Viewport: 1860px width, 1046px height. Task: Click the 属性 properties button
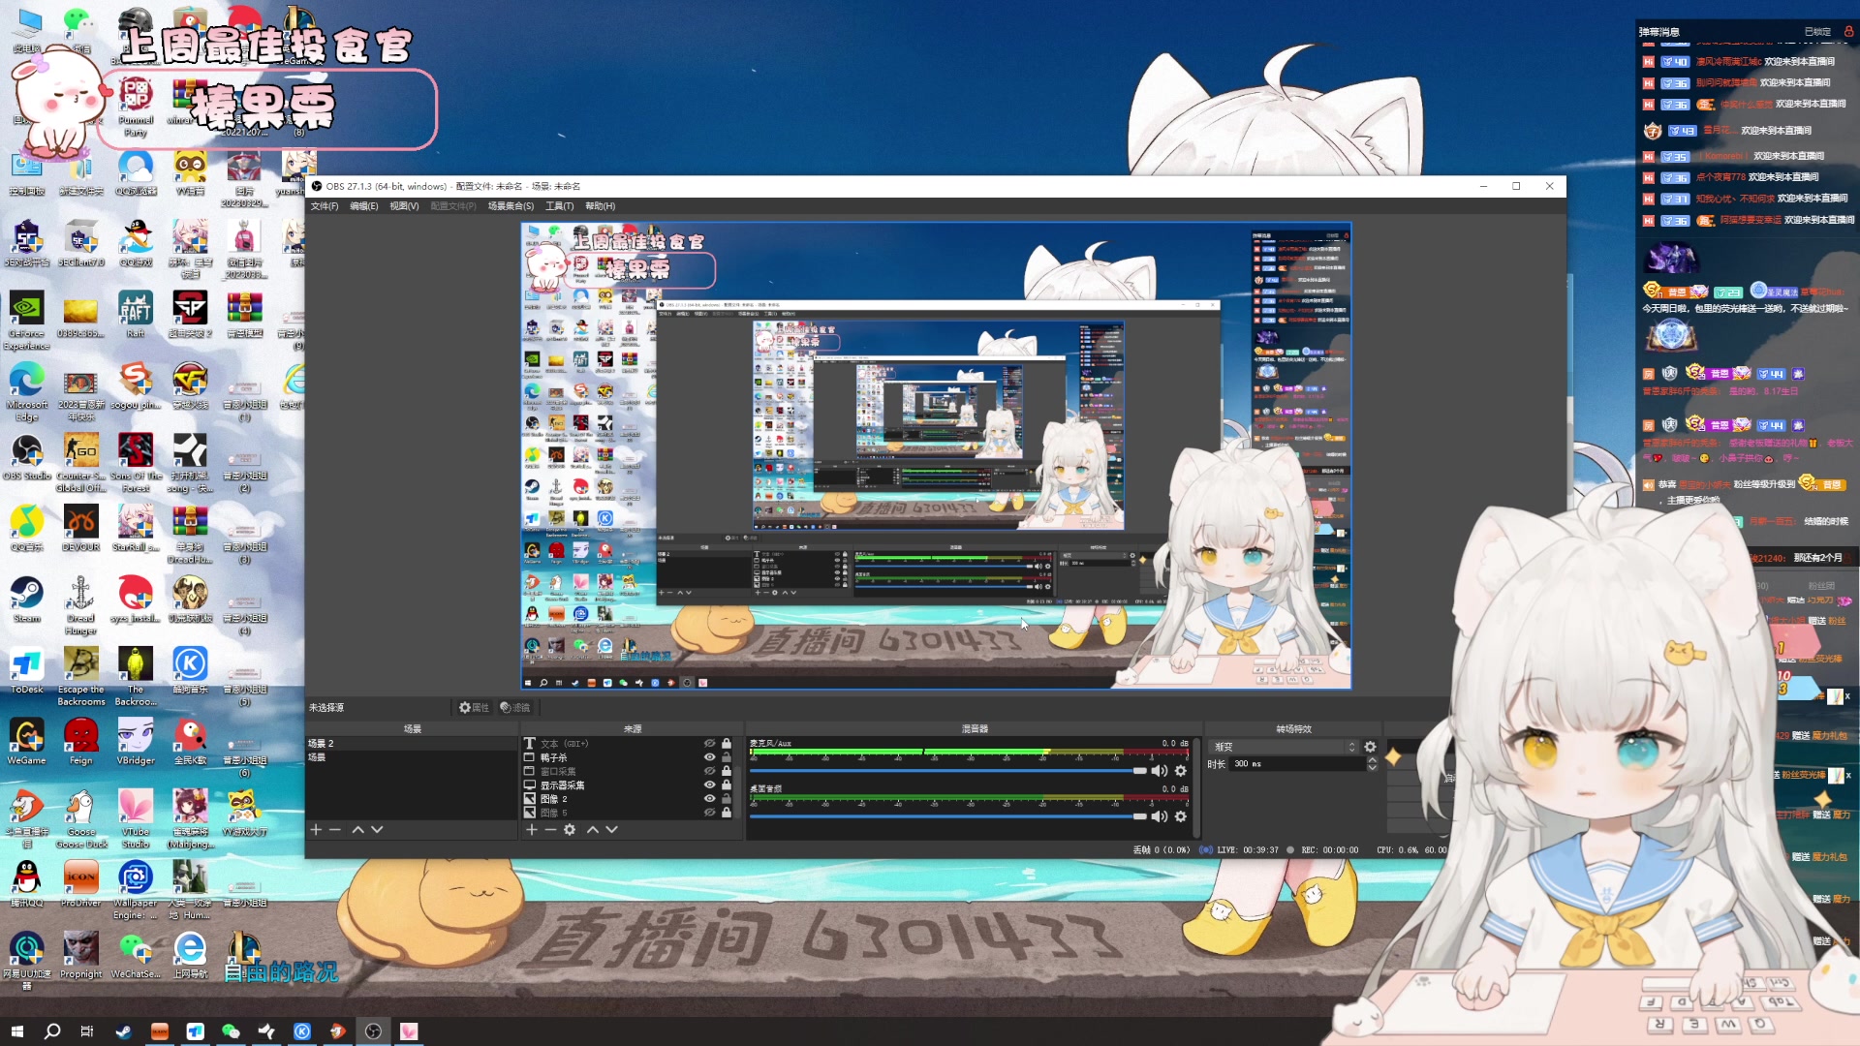pos(474,708)
